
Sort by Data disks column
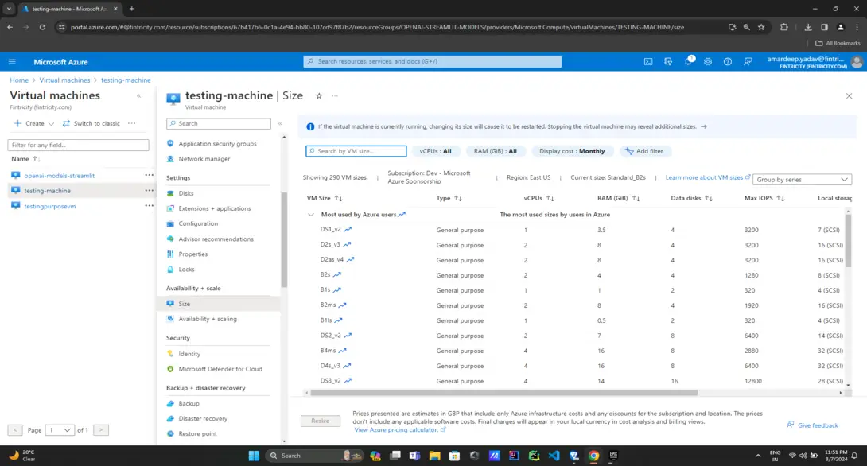click(x=692, y=198)
